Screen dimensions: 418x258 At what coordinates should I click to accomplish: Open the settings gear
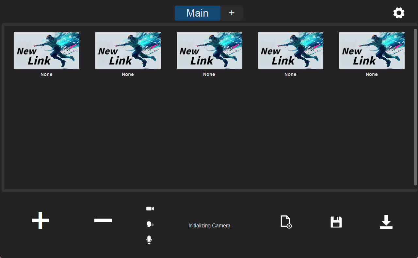(x=399, y=13)
